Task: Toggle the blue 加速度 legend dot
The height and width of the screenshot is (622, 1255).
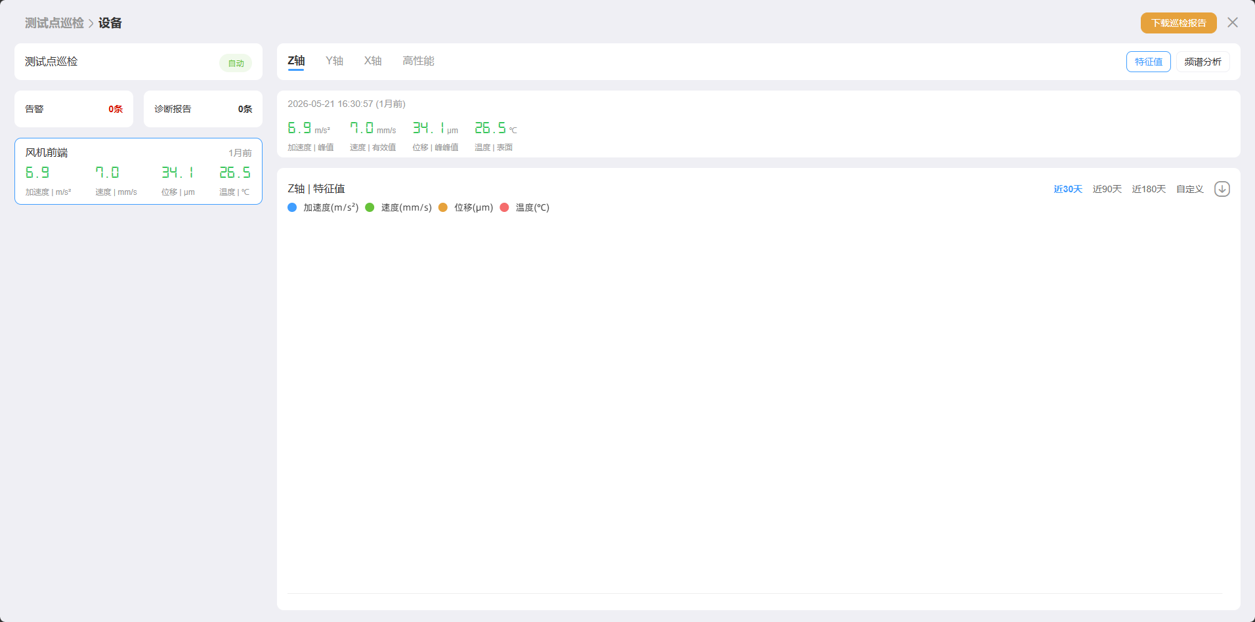Action: [292, 207]
